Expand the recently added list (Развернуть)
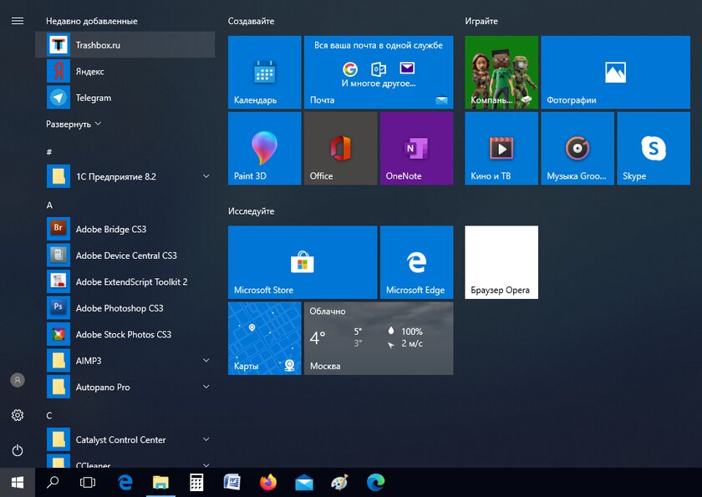The height and width of the screenshot is (497, 702). click(74, 124)
